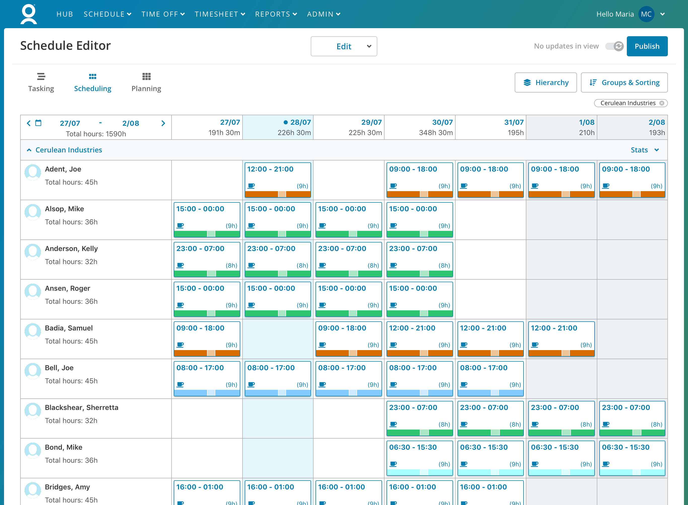Click the Tasking view icon

41,76
